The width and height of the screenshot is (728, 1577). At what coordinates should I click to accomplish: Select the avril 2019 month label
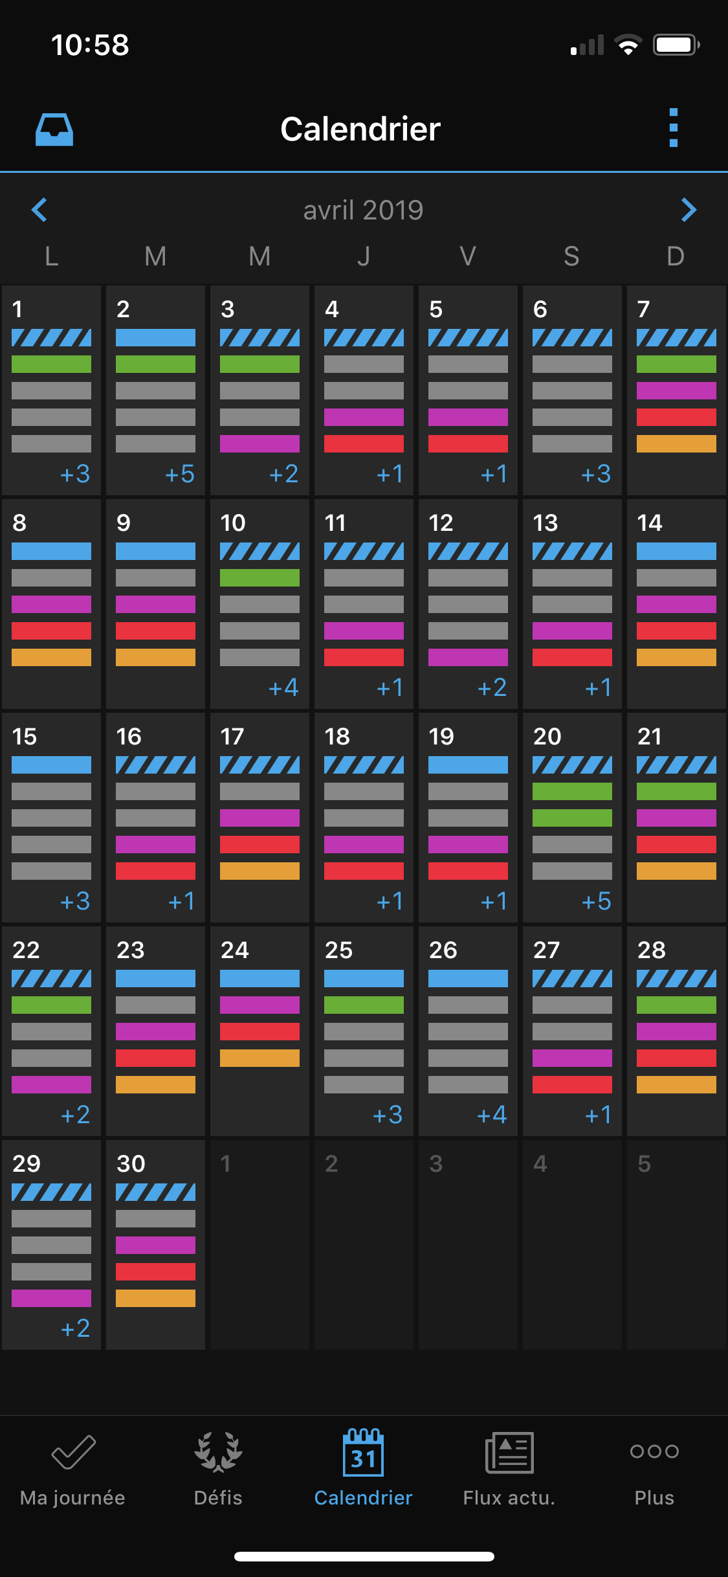363,210
